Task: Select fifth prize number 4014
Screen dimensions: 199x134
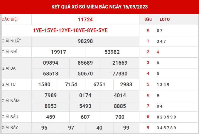Action: [120, 95]
